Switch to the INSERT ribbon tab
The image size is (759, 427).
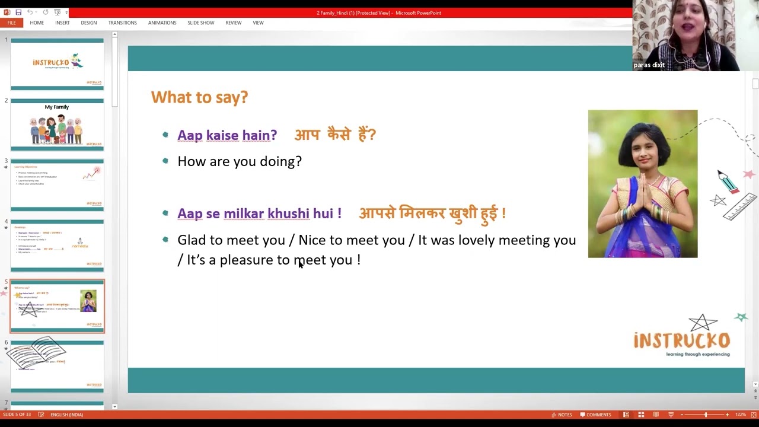point(62,23)
